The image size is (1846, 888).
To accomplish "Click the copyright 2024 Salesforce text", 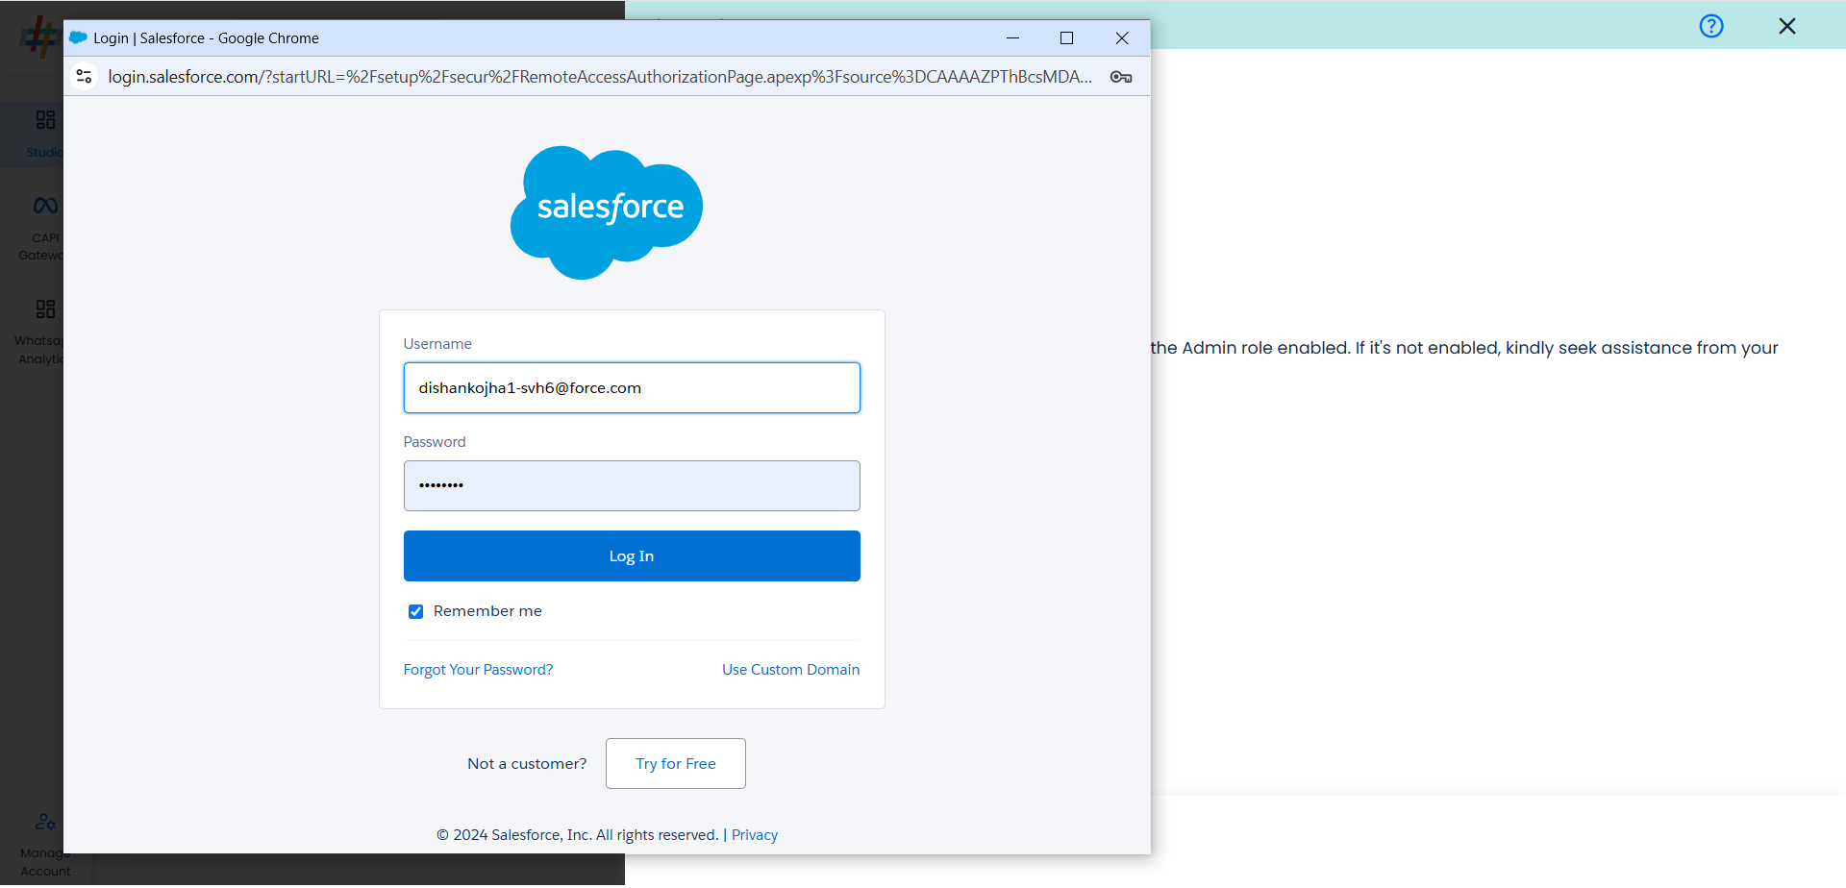I will [x=577, y=835].
